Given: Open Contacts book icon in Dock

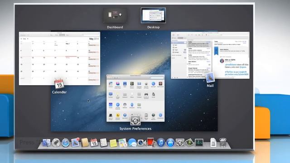Looking at the screenshot, I should pos(85,143).
